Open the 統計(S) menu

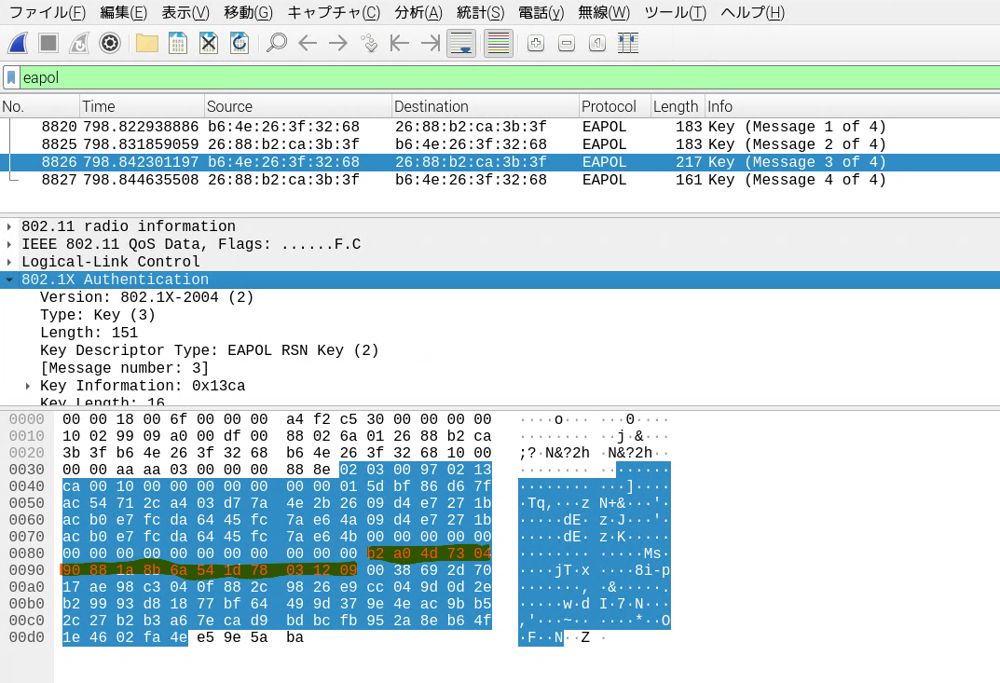480,13
